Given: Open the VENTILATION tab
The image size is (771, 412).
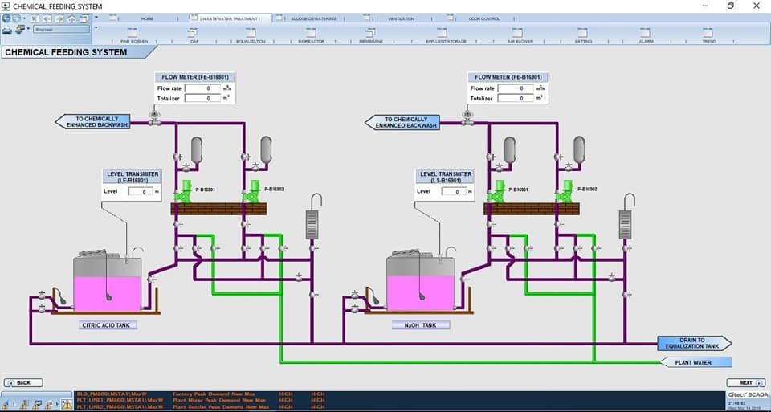Looking at the screenshot, I should coord(402,18).
